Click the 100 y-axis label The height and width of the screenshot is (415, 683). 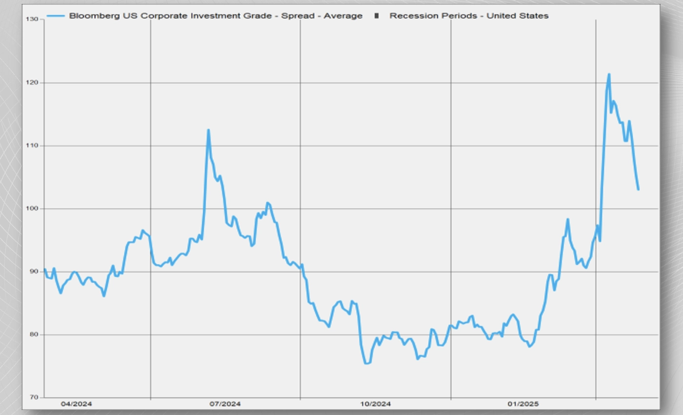[x=31, y=208]
